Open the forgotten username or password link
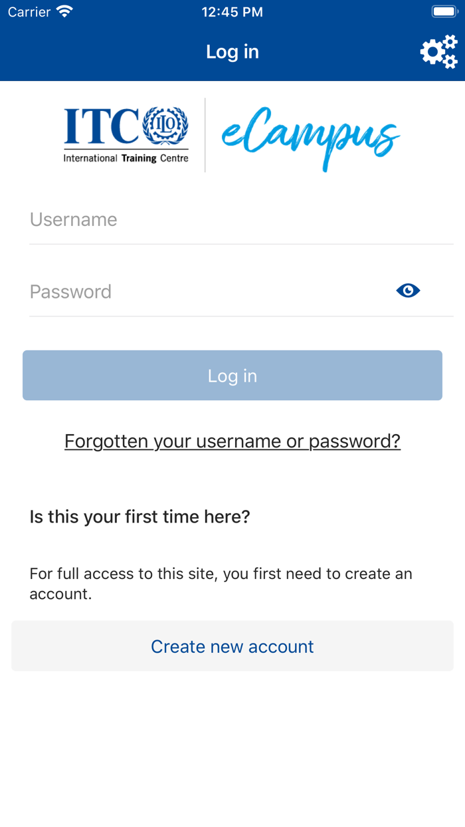The height and width of the screenshot is (827, 465). (x=232, y=441)
